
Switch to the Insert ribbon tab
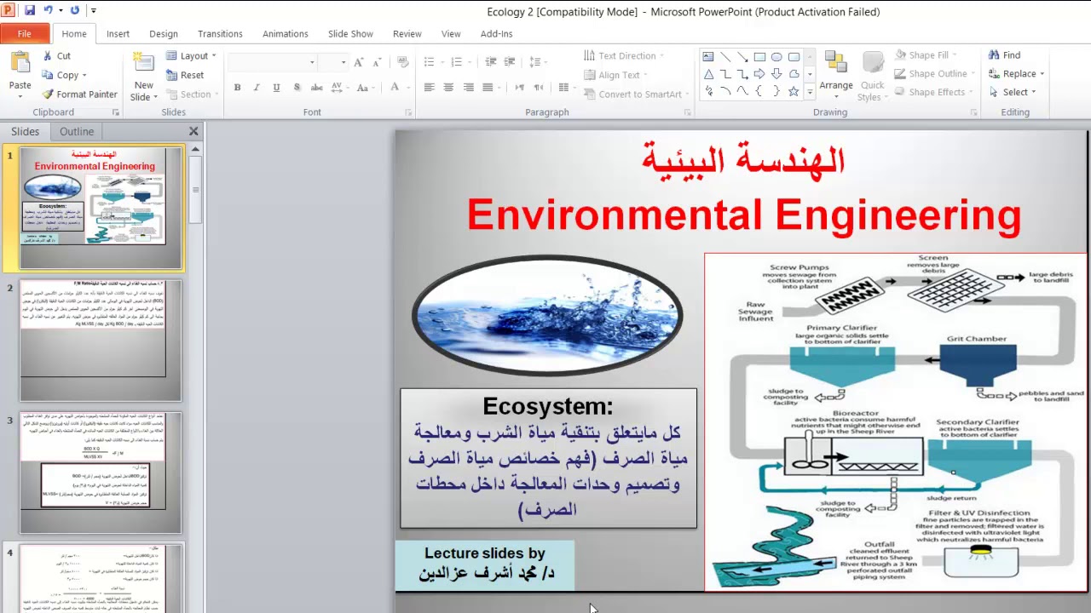click(x=118, y=34)
